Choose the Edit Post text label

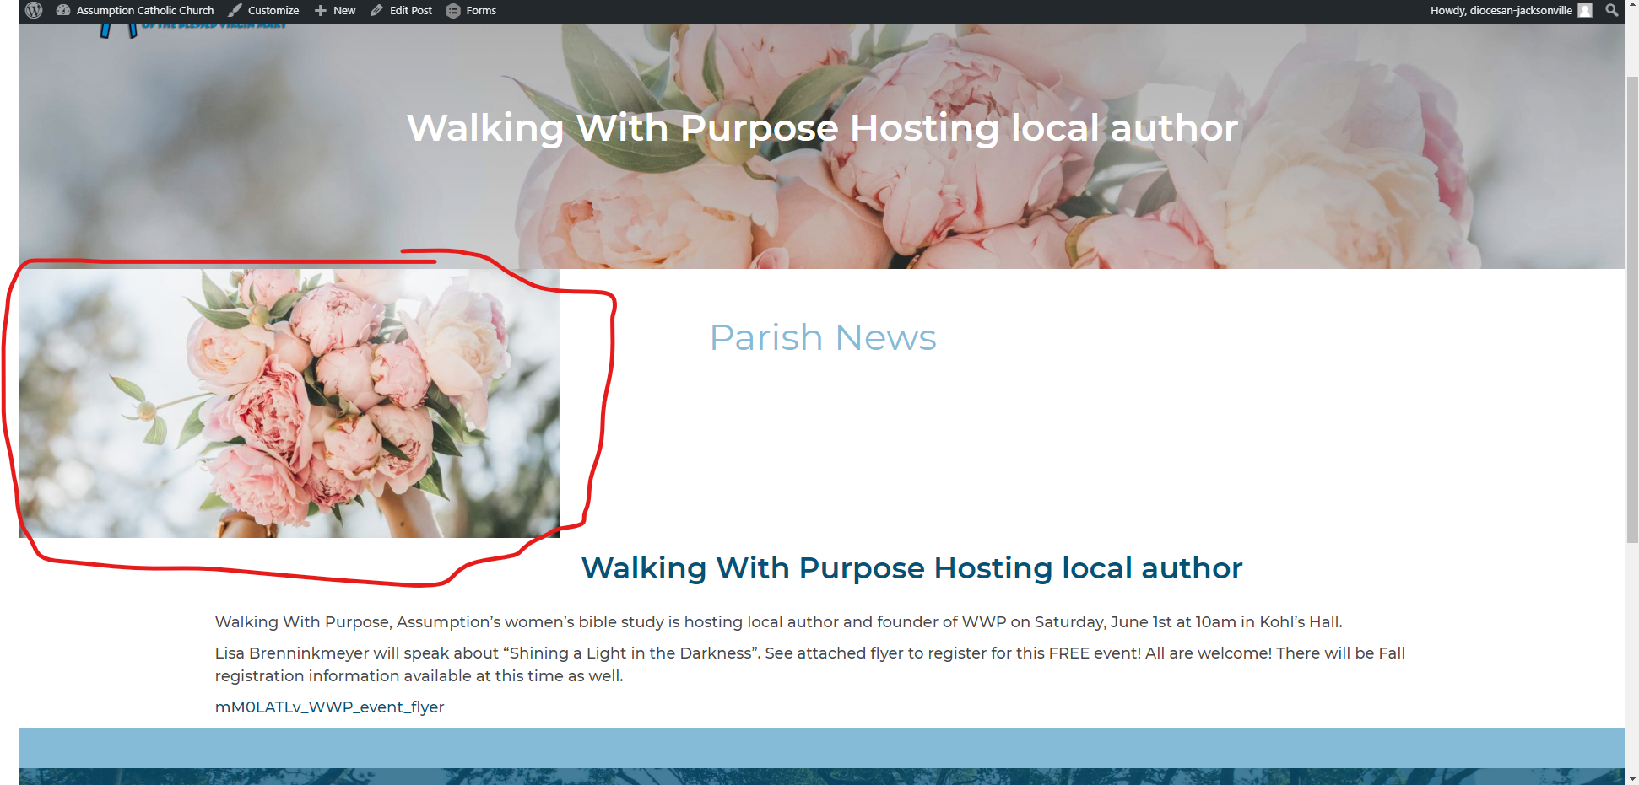(x=411, y=11)
